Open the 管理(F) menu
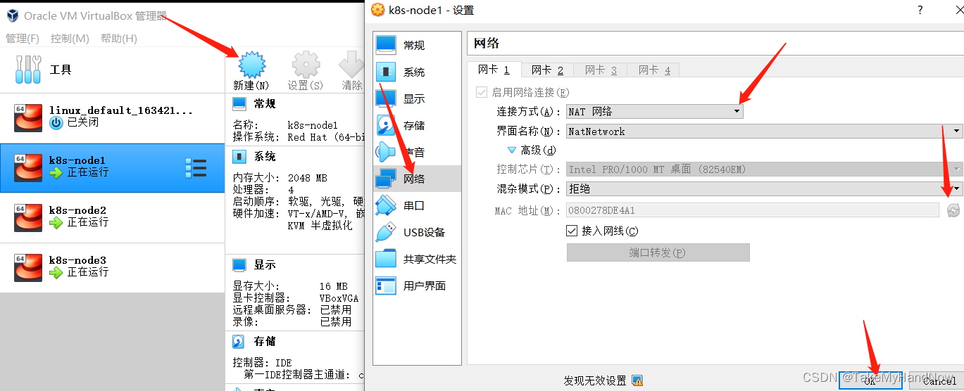Image resolution: width=964 pixels, height=391 pixels. [23, 38]
